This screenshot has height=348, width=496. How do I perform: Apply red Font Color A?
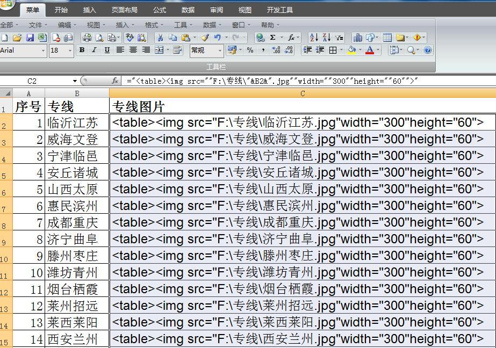click(370, 50)
